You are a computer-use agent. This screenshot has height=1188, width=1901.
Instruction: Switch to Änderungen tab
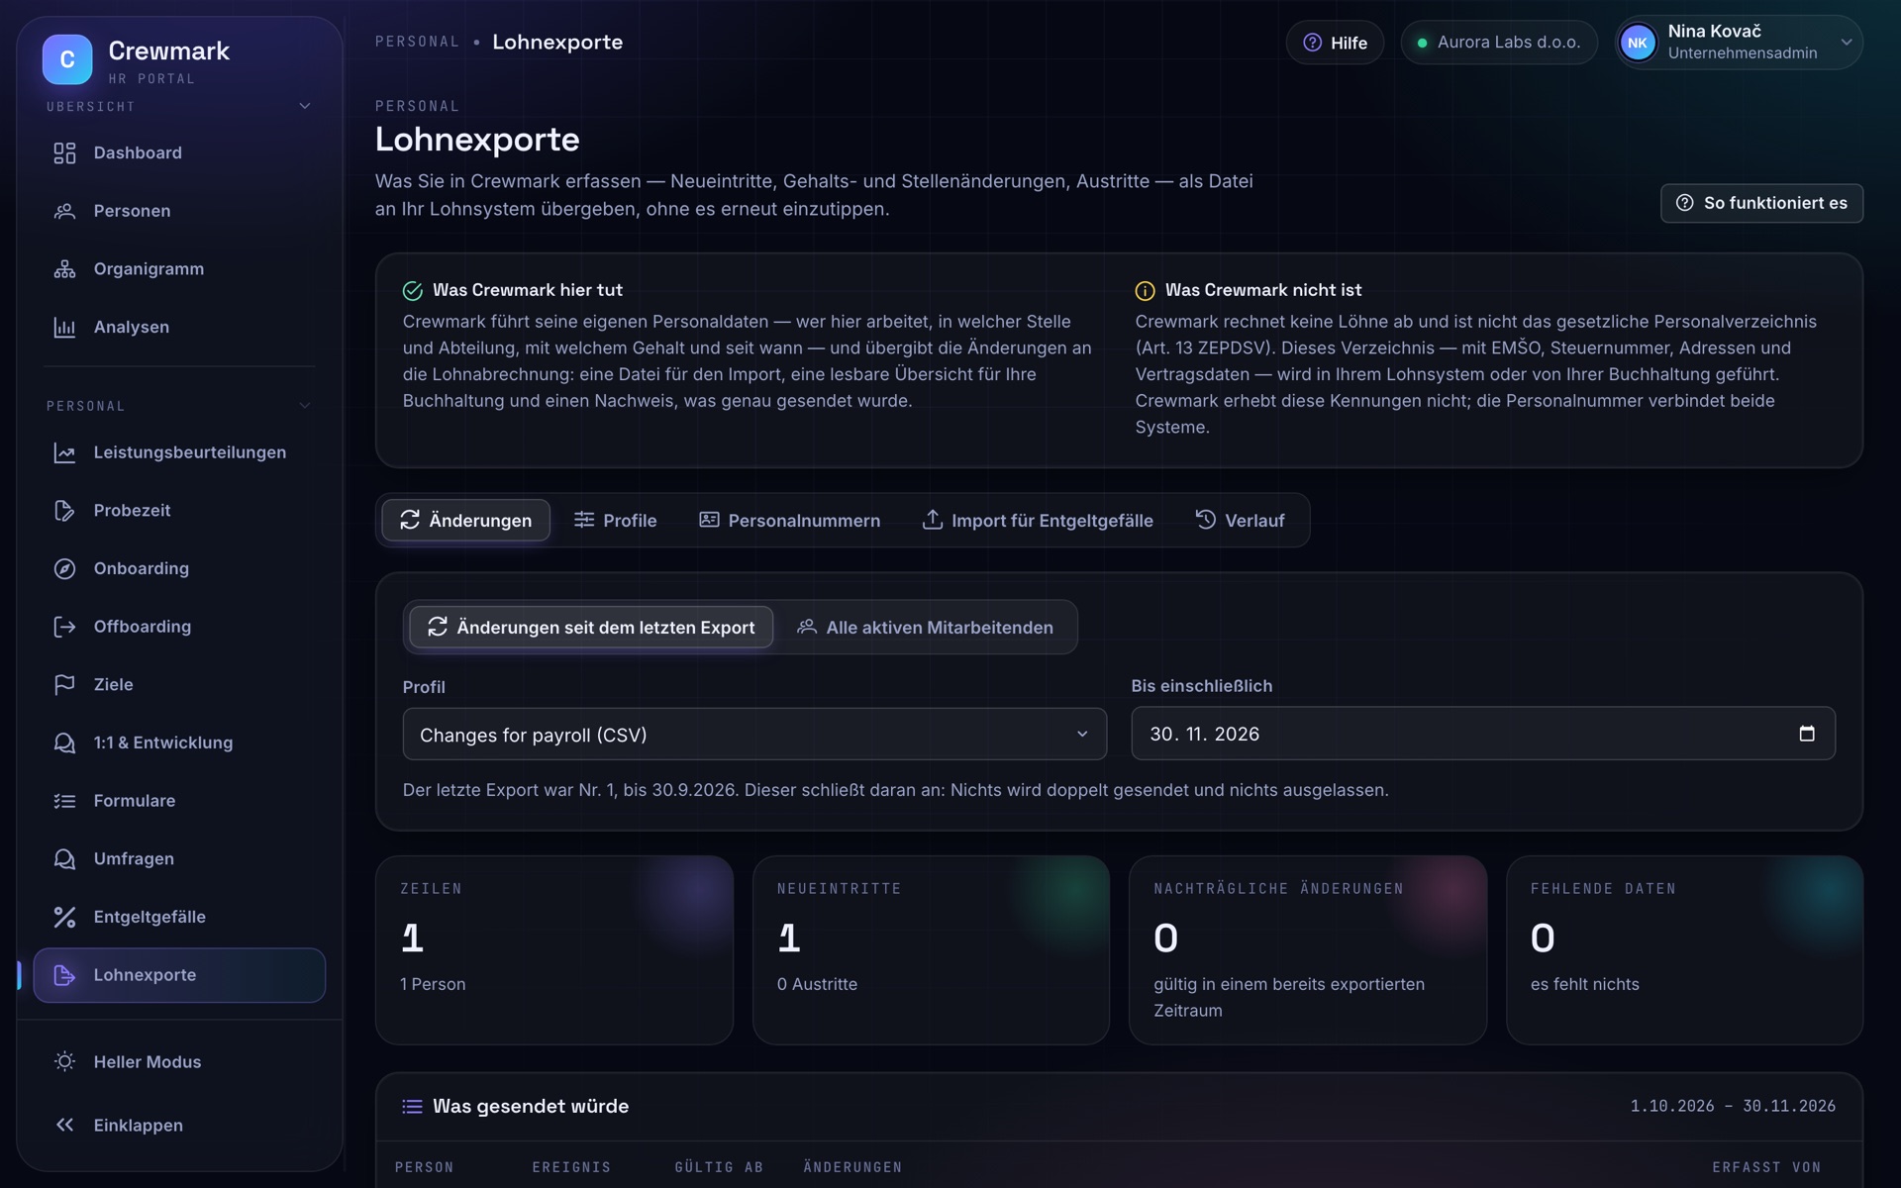[x=466, y=520]
